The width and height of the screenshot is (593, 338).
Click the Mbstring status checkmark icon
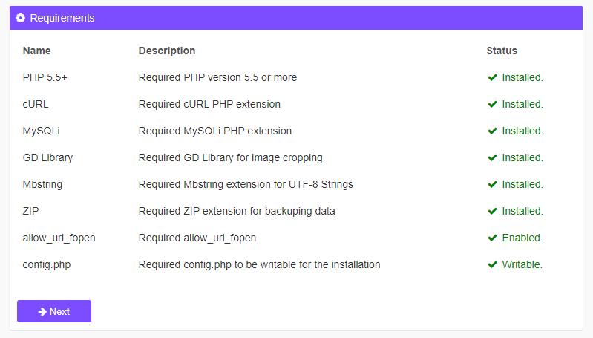coord(492,184)
